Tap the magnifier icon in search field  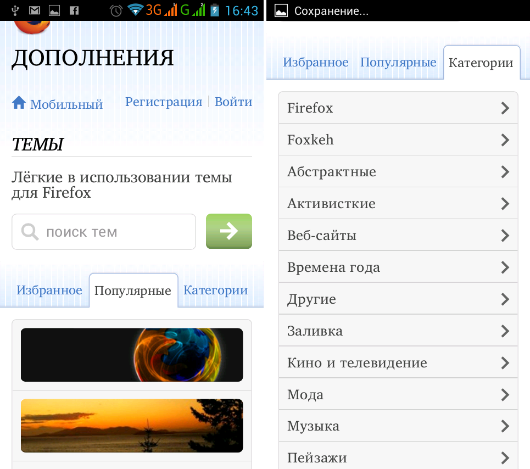point(30,232)
